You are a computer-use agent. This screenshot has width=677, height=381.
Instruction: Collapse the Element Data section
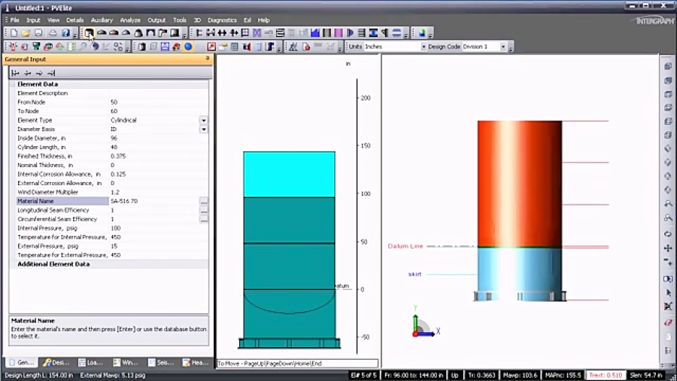(13, 84)
